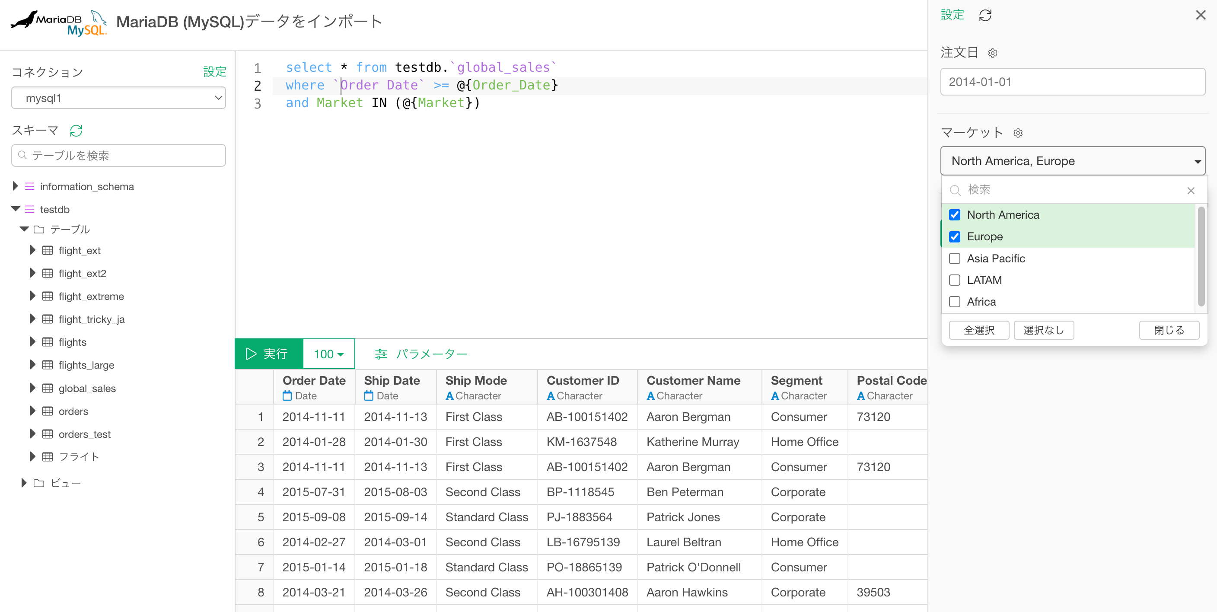The width and height of the screenshot is (1217, 612).
Task: Click the 全選択 select-all button
Action: pyautogui.click(x=979, y=330)
